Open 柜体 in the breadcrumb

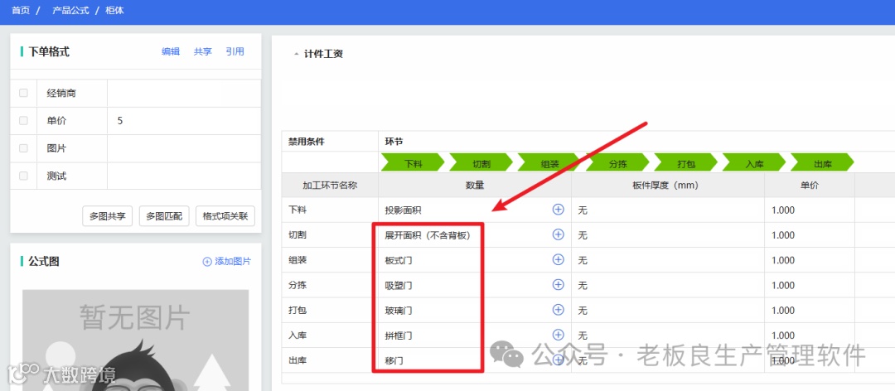(x=114, y=10)
